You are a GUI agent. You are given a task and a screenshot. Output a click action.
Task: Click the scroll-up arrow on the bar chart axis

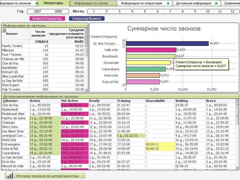point(124,41)
